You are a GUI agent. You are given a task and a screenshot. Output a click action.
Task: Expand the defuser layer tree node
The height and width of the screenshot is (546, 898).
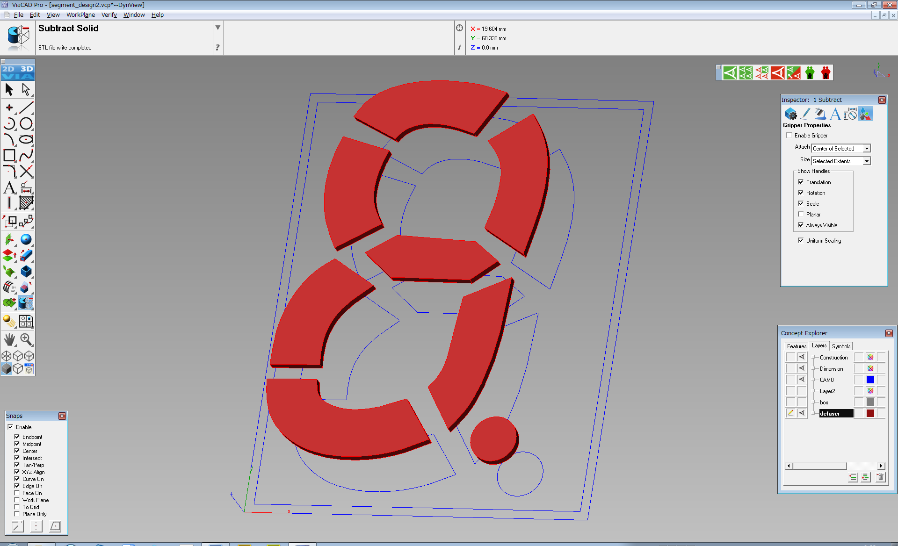tap(814, 414)
